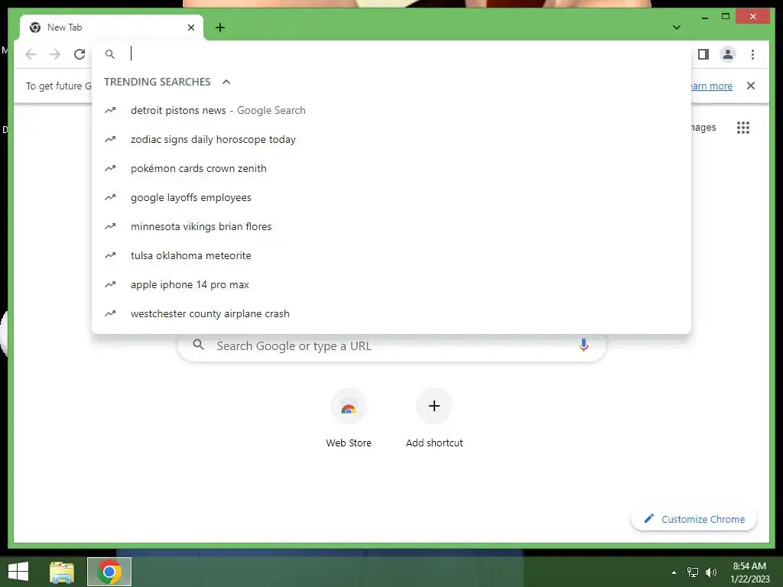
Task: Click the browser forward arrow
Action: point(55,54)
